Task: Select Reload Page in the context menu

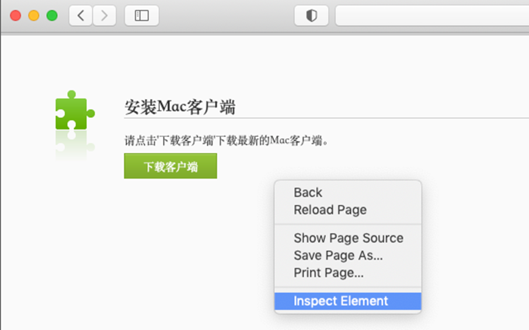Action: (330, 210)
